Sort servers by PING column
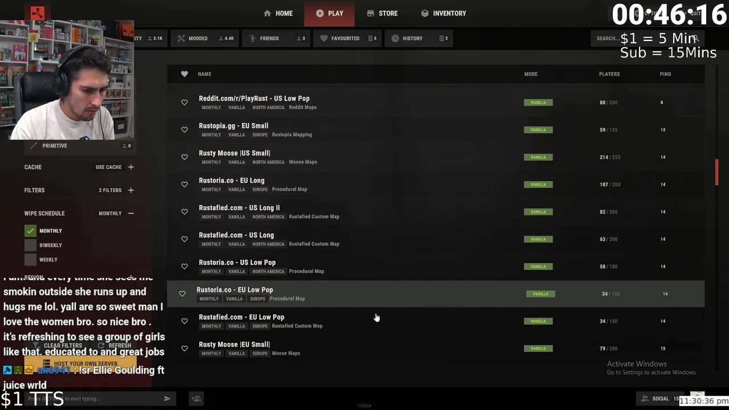Image resolution: width=729 pixels, height=410 pixels. pyautogui.click(x=665, y=74)
